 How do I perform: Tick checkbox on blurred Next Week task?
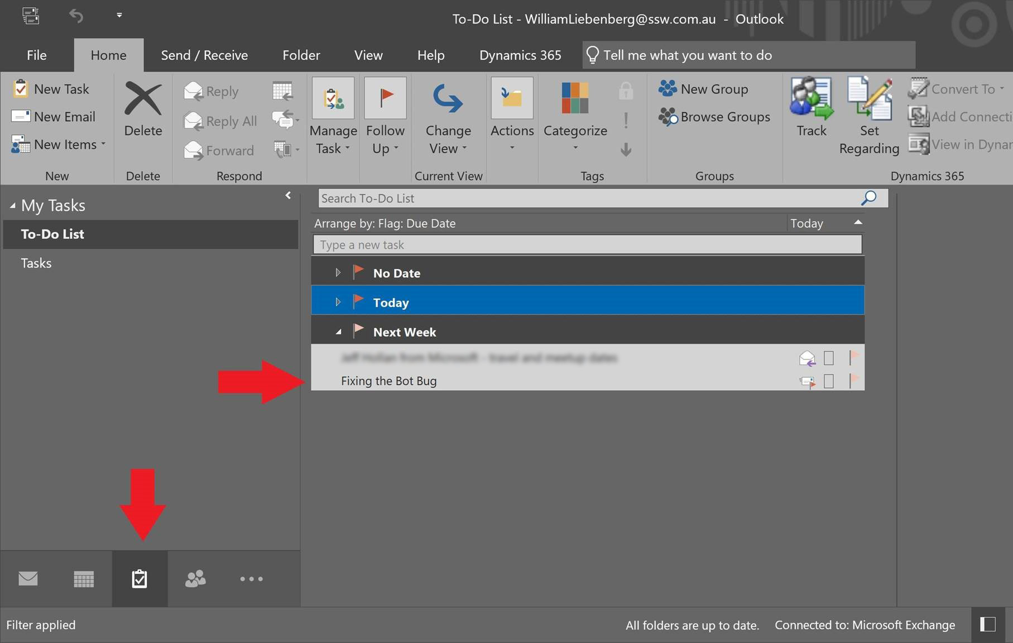point(829,358)
